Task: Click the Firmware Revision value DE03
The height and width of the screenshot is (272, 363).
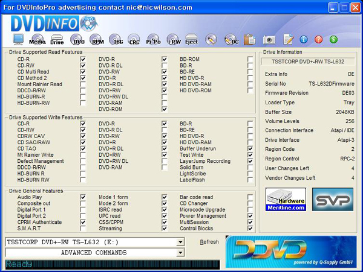Action: (x=348, y=93)
